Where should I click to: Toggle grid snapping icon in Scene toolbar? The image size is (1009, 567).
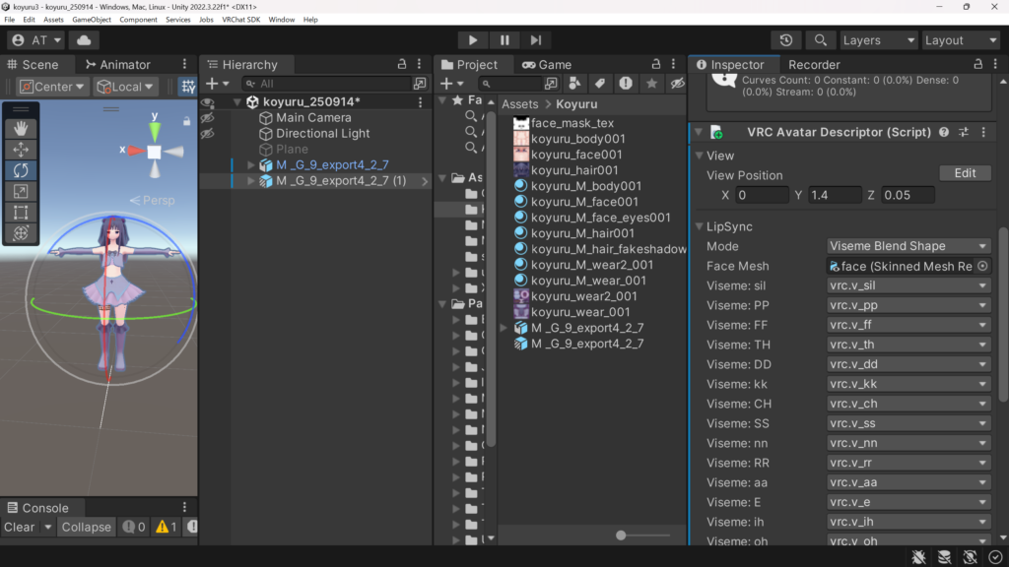[x=187, y=87]
